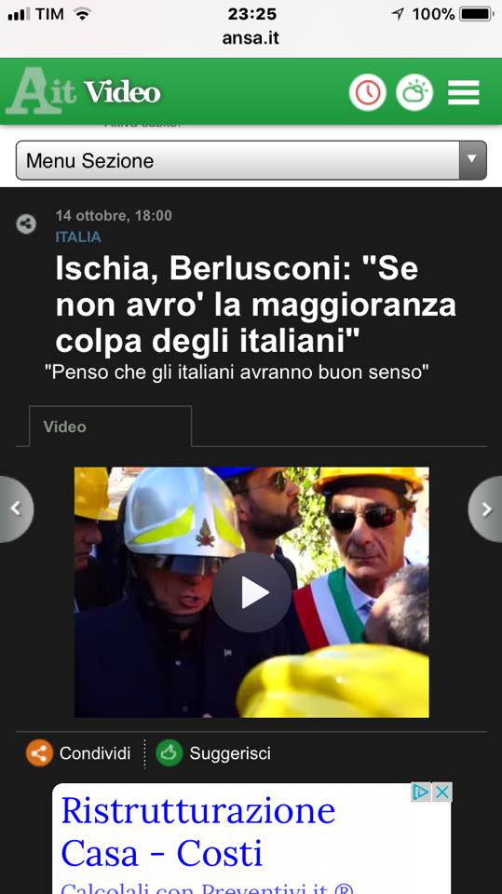Click the Berlusconi headline text
This screenshot has width=502, height=894.
255,305
